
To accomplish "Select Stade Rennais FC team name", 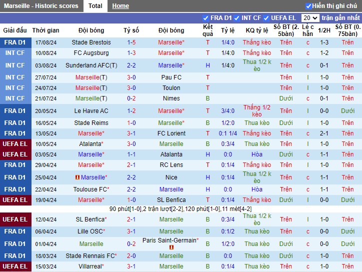I will tap(91, 256).
